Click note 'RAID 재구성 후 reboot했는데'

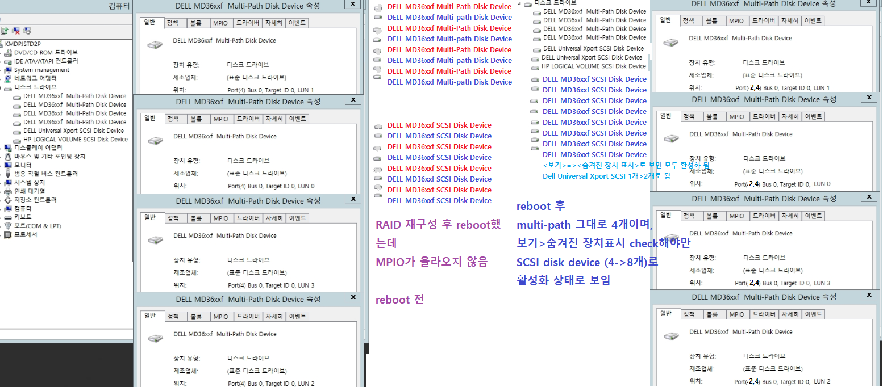[438, 233]
